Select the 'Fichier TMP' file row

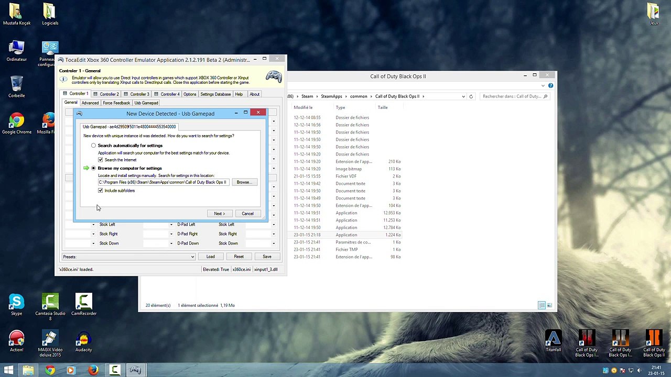coord(347,249)
